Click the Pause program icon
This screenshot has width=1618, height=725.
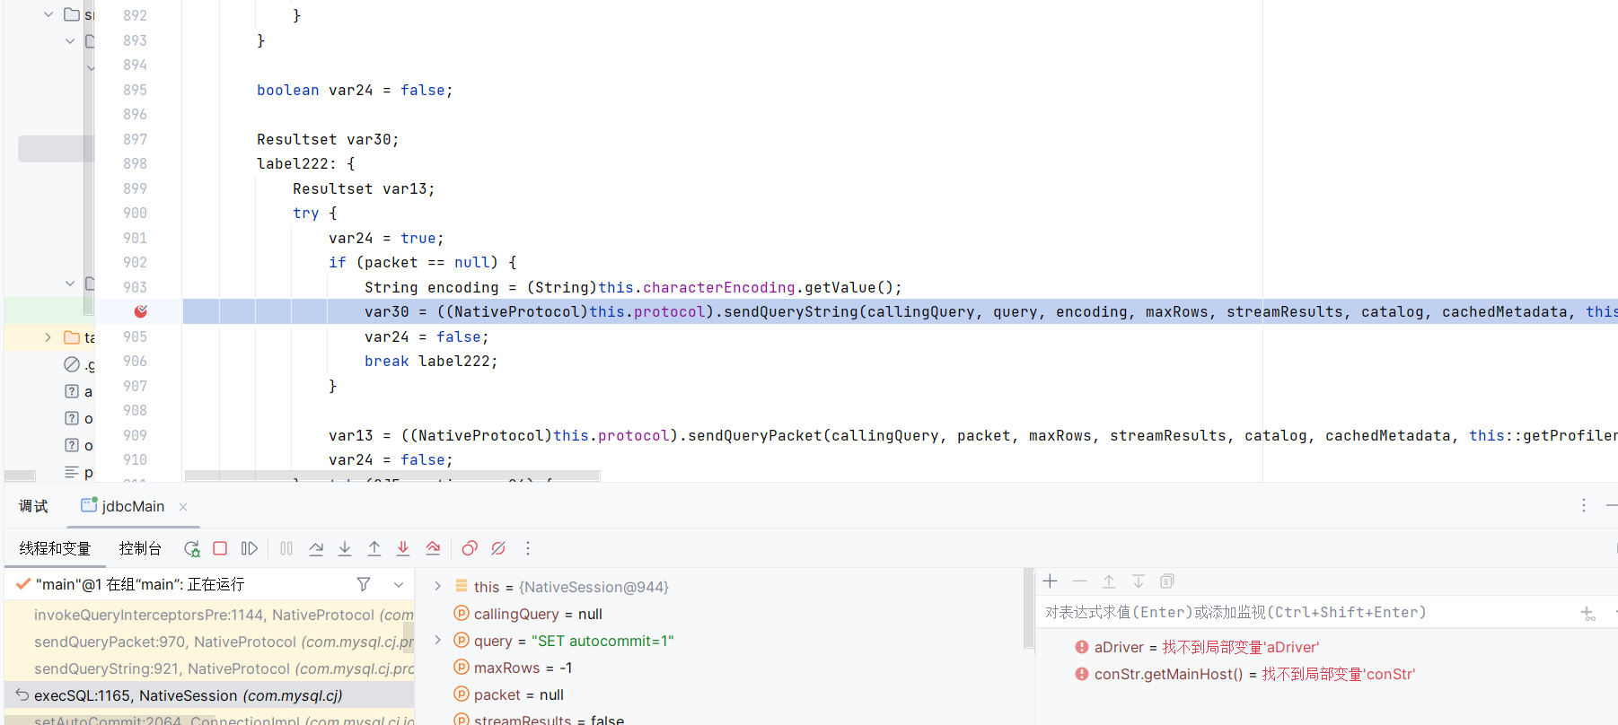286,548
